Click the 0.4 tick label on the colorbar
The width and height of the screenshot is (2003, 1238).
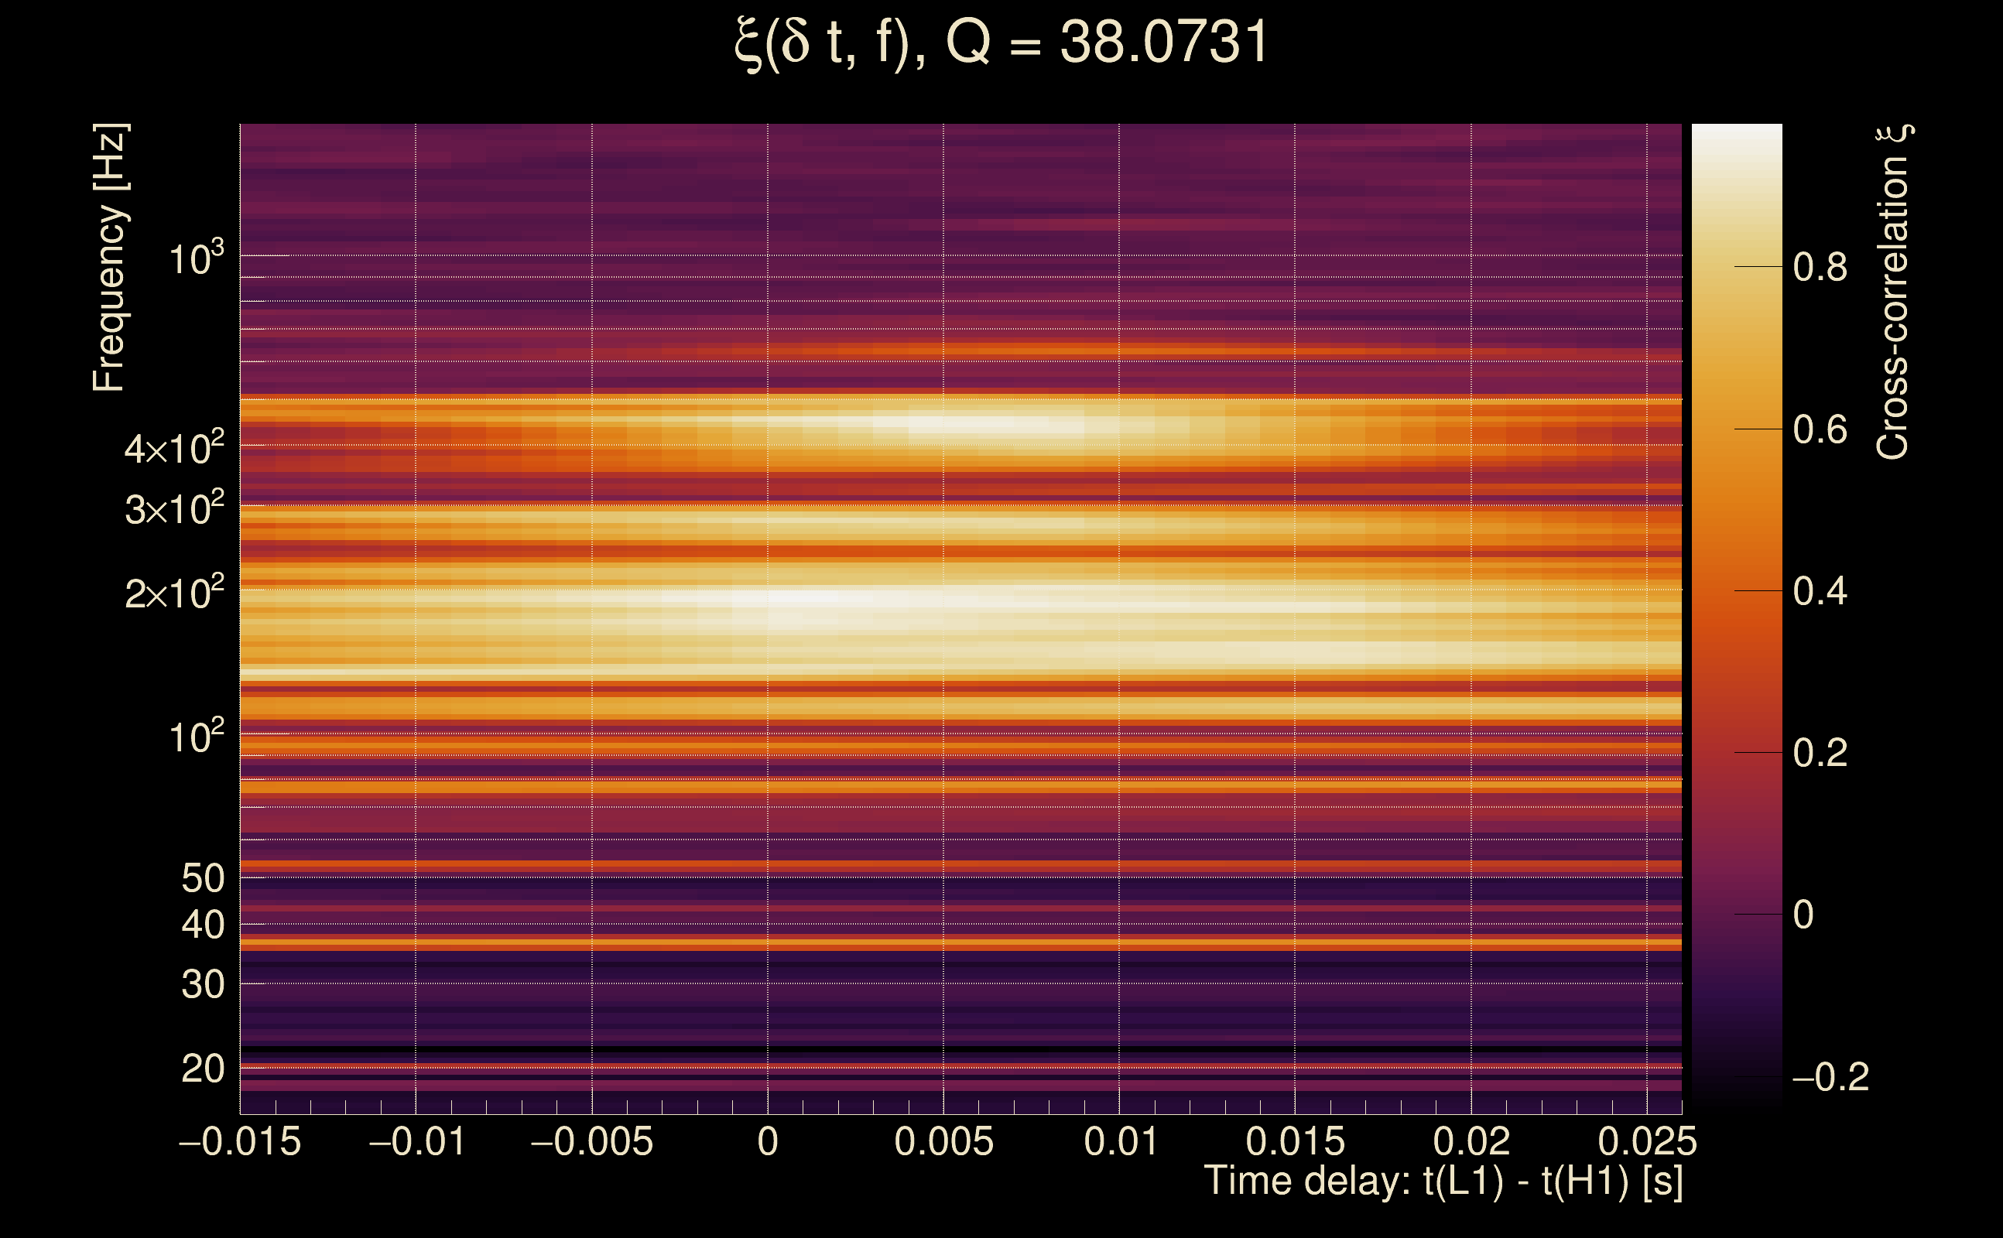click(x=1820, y=591)
